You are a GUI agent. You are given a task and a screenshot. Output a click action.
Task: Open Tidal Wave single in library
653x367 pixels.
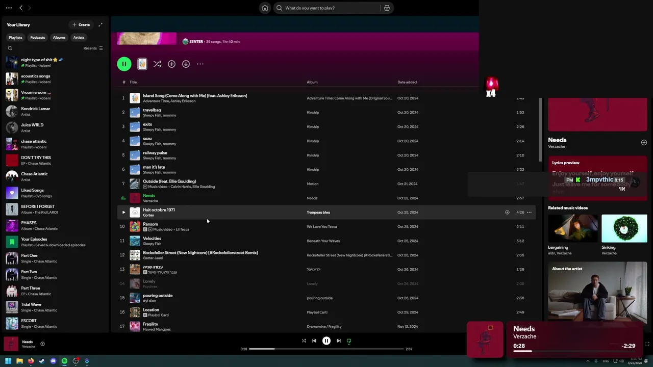pyautogui.click(x=55, y=307)
